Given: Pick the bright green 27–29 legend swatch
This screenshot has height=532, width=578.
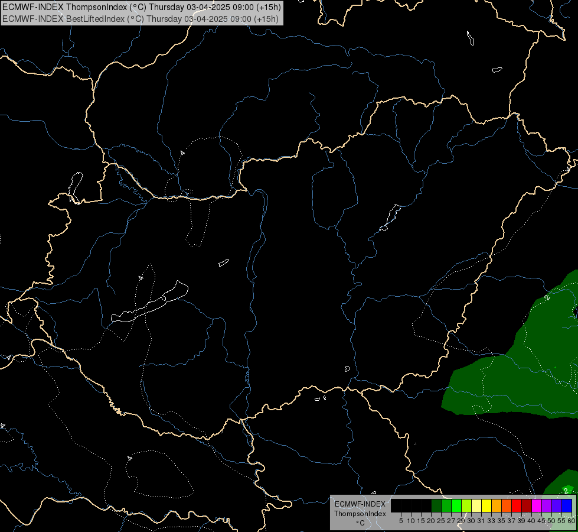Looking at the screenshot, I should 456,505.
